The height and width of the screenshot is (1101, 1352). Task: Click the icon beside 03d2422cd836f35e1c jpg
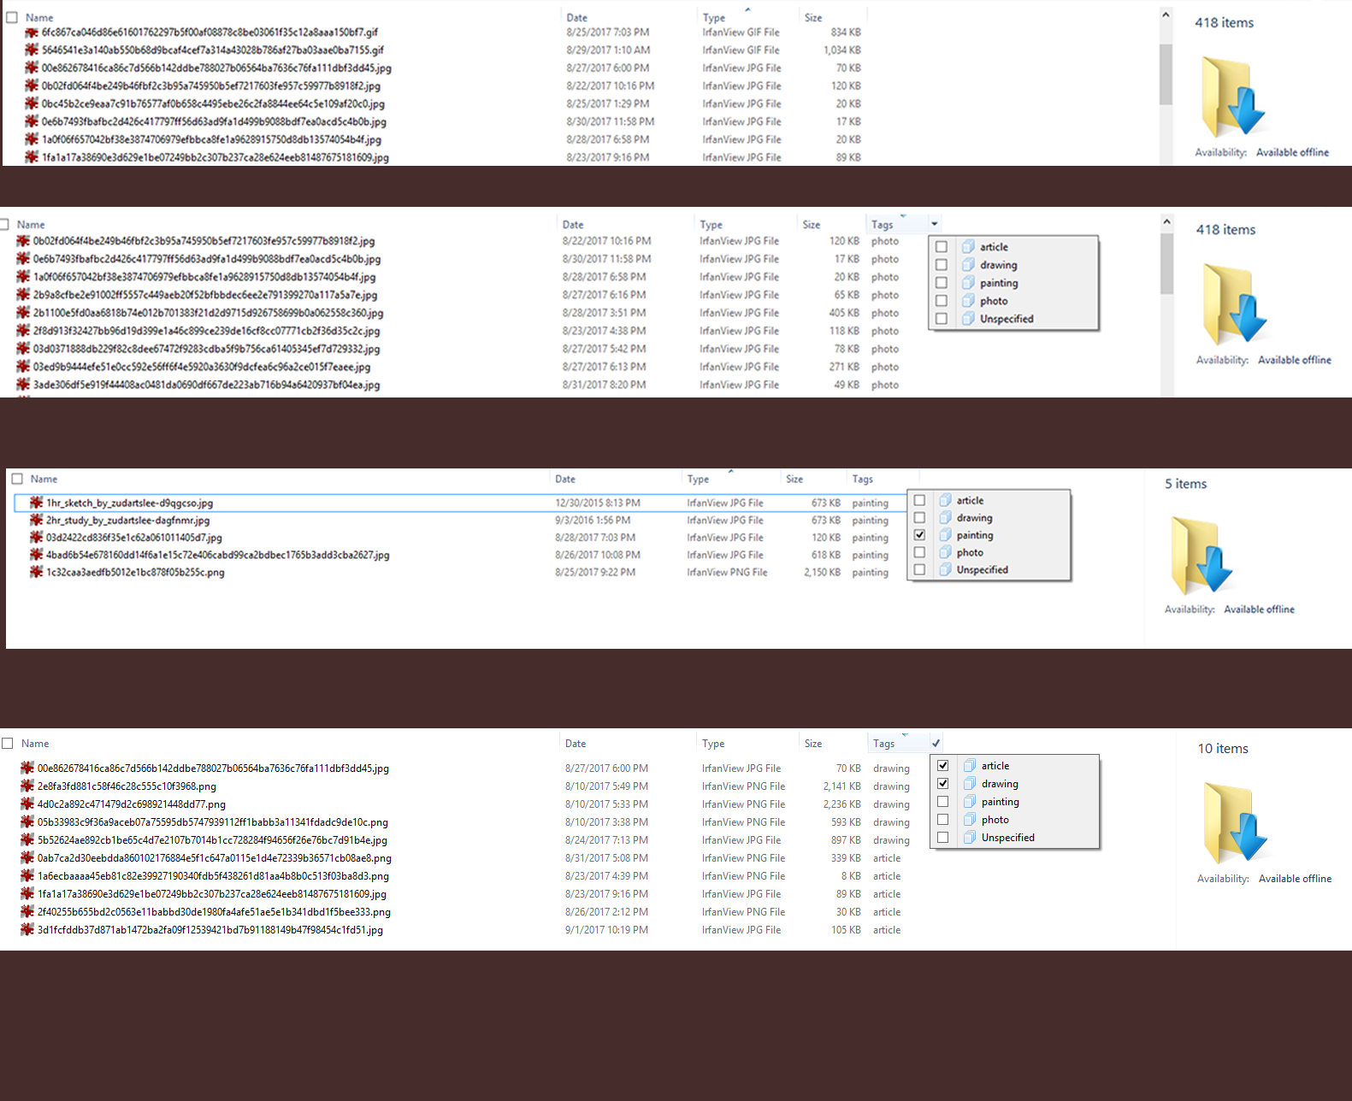click(x=36, y=538)
